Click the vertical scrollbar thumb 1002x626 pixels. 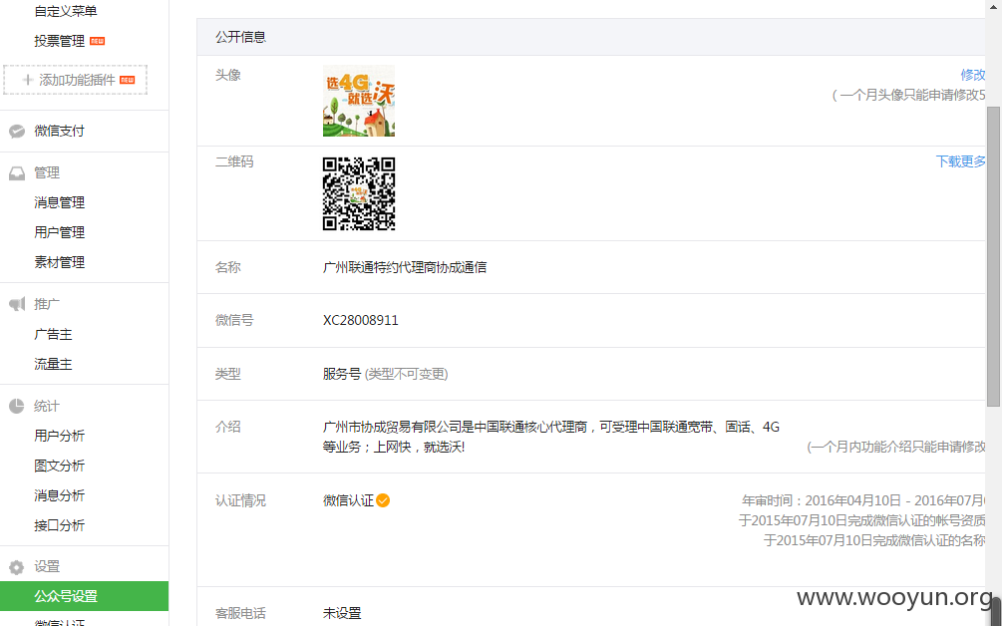point(993,257)
